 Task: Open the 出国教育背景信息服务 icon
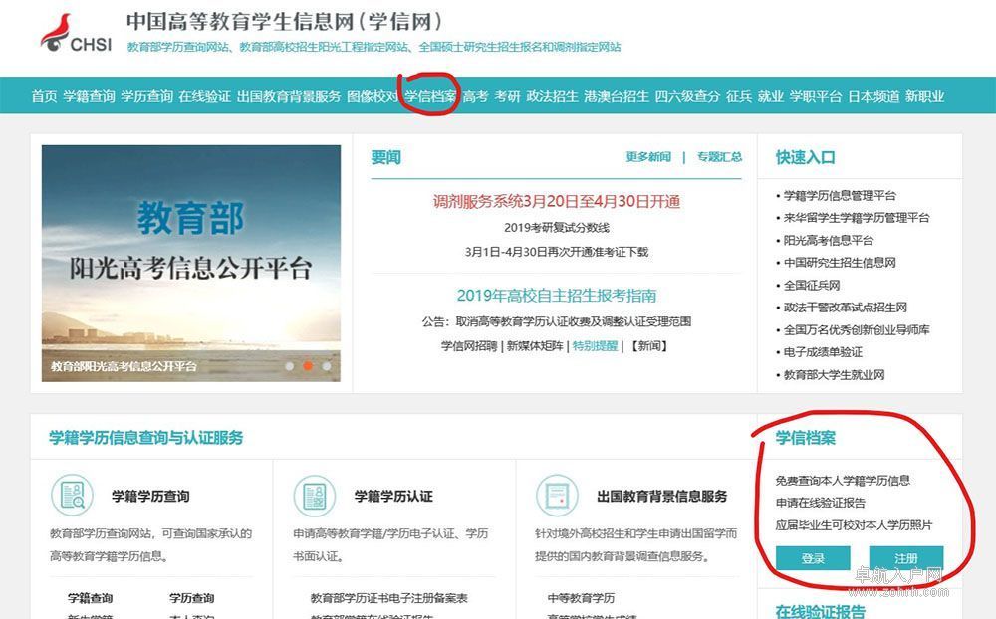tap(557, 496)
